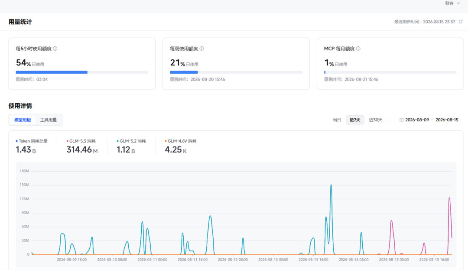This screenshot has height=270, width=468.
Task: Toggle the GLM-4.6V 消耗 legend series
Action: (181, 141)
